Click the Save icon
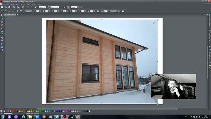211x119 pixels. [9, 7]
